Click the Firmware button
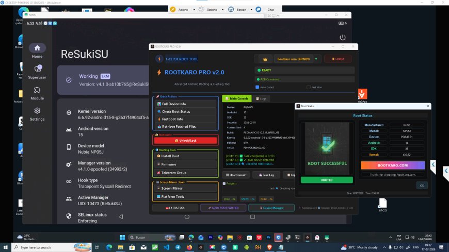The image size is (449, 252). pyautogui.click(x=186, y=164)
